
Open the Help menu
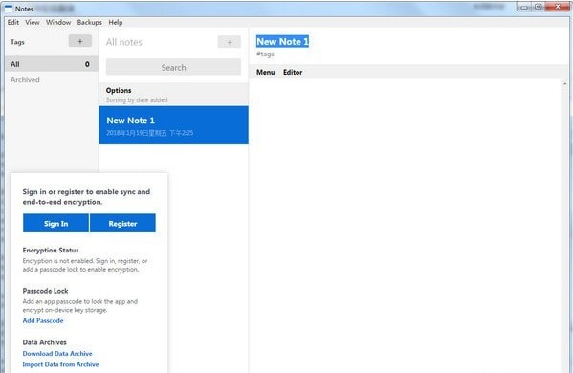point(116,22)
